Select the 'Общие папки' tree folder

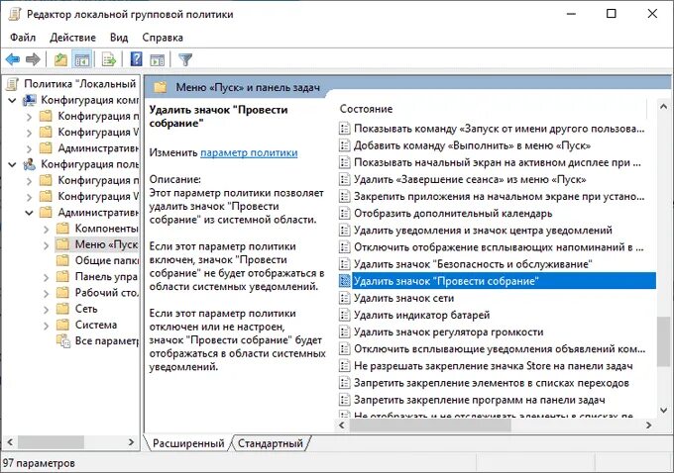tap(106, 260)
